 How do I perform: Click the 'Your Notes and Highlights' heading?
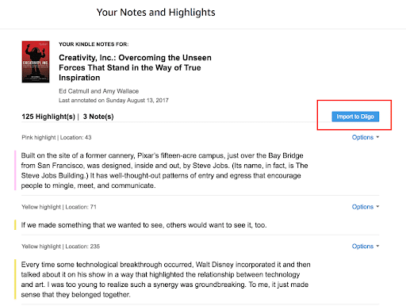[x=156, y=13]
